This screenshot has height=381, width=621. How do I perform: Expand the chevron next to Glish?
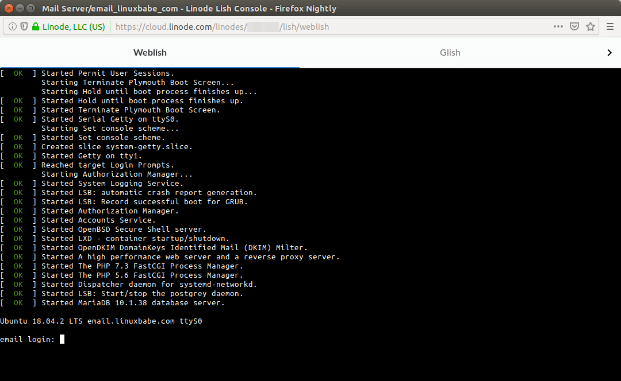[609, 52]
